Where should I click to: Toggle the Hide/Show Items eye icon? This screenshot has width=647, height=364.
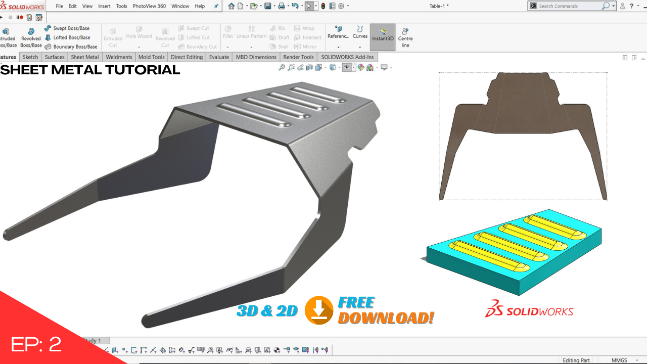pyautogui.click(x=347, y=67)
